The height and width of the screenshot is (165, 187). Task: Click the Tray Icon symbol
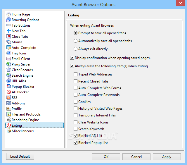click(8, 53)
